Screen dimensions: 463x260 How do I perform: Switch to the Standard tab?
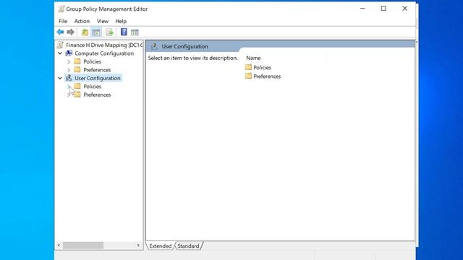pyautogui.click(x=188, y=246)
